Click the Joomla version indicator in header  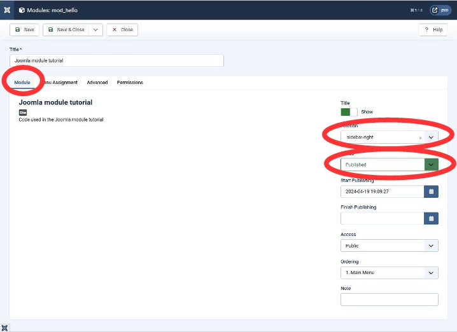(x=417, y=10)
